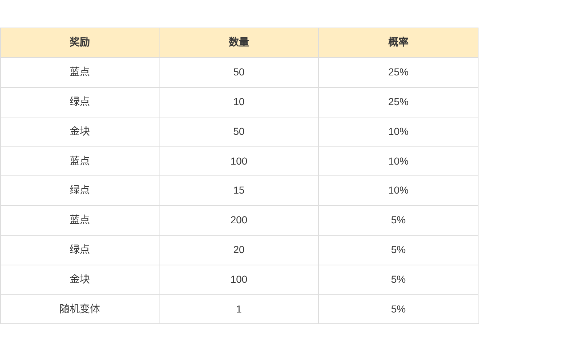
Task: Select 蓝点 cell in the 50-quantity row
Action: (79, 72)
